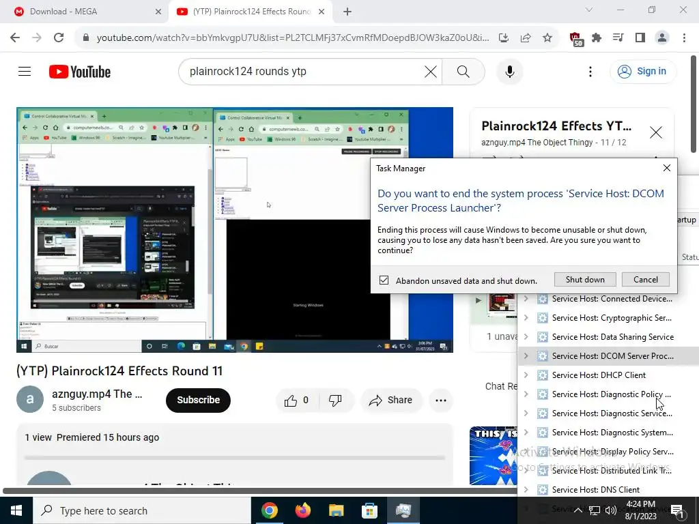
Task: Confirm with Shut down button
Action: [x=585, y=279]
